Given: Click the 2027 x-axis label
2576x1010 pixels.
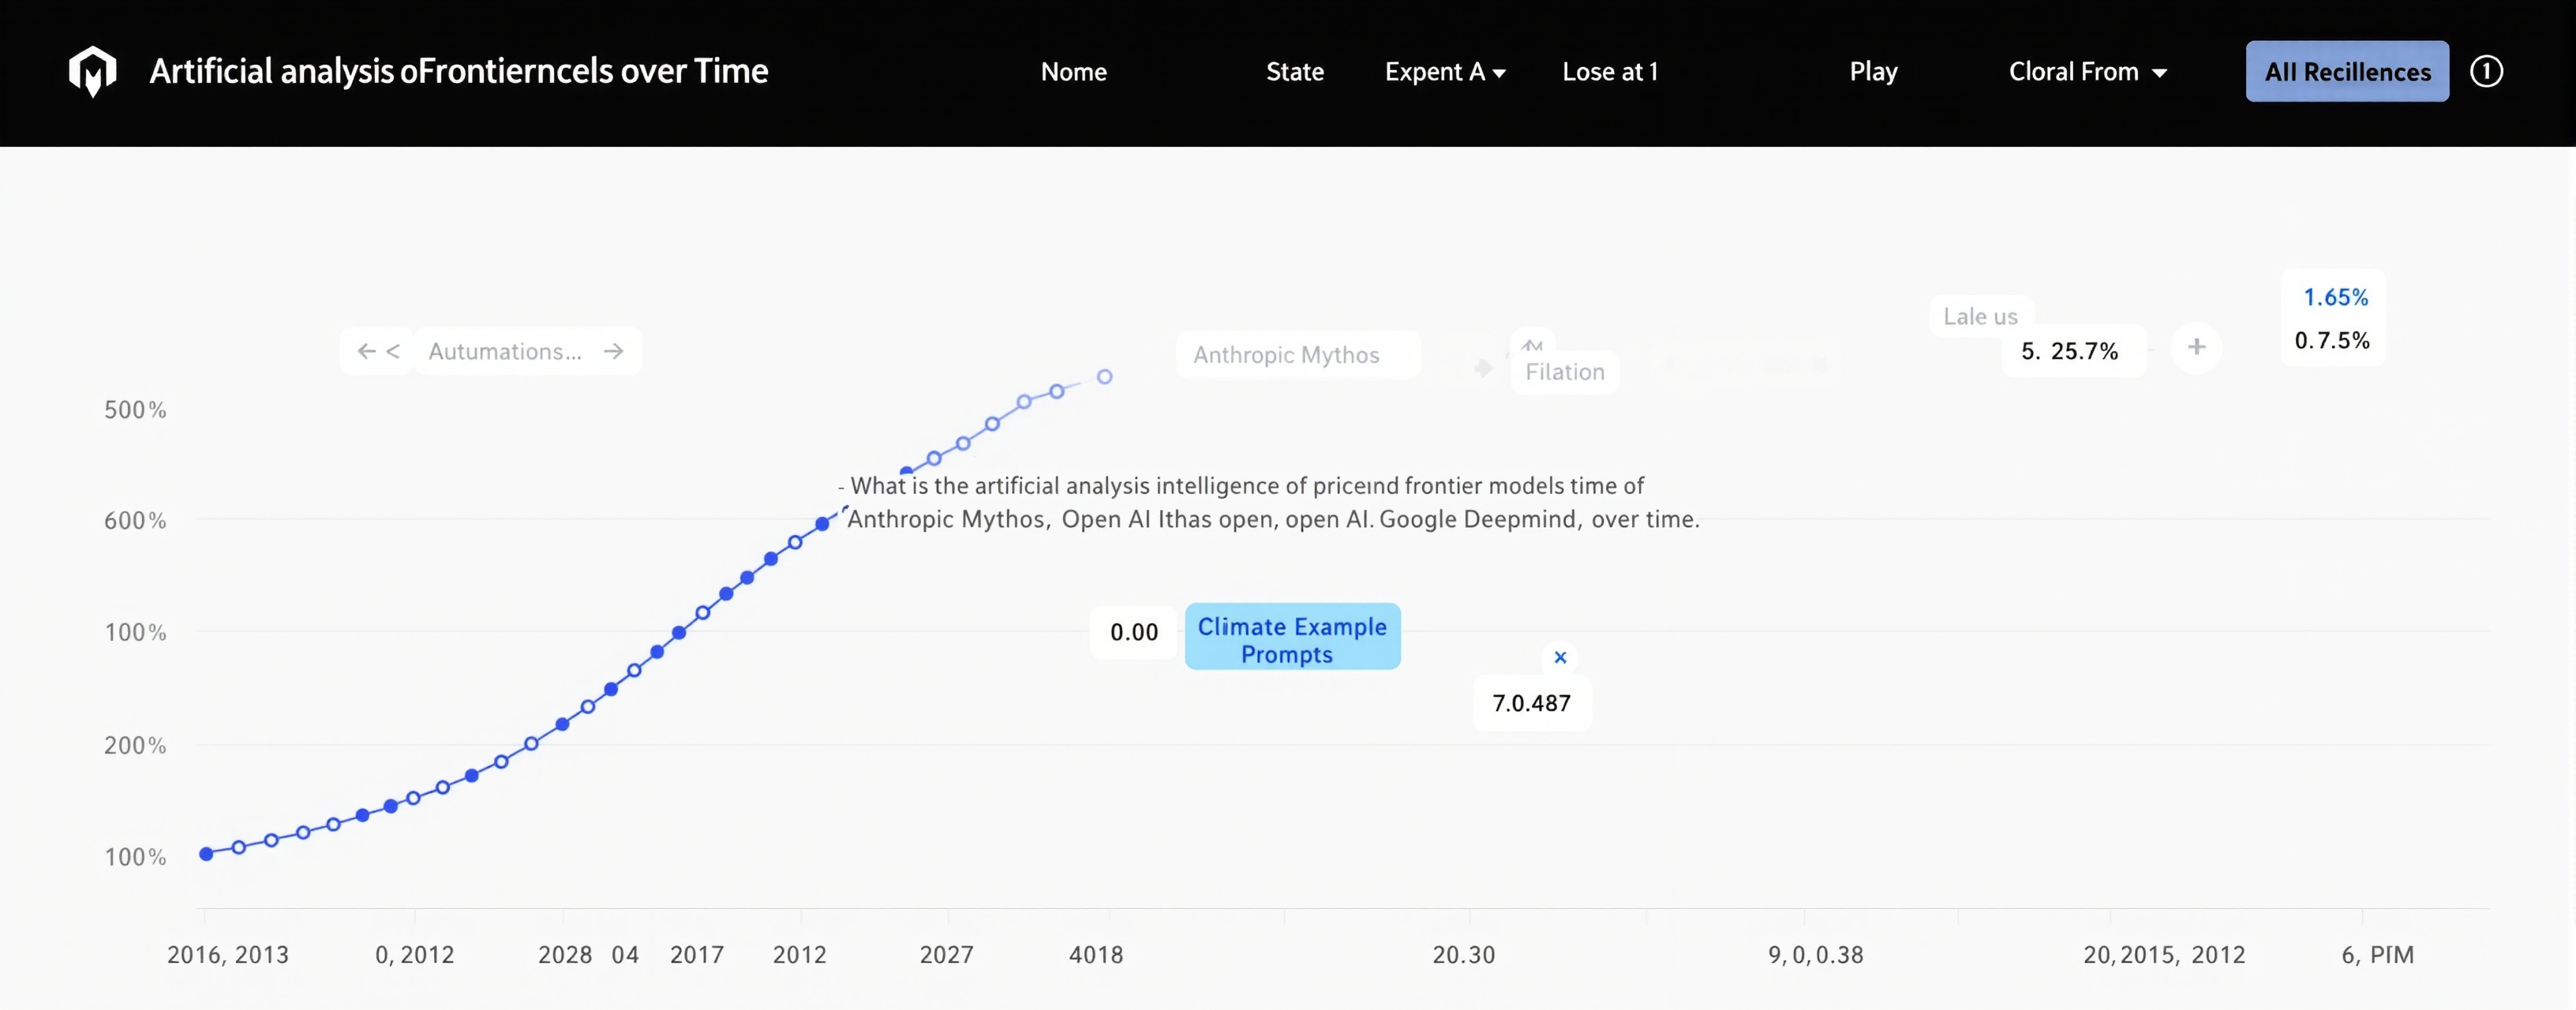Looking at the screenshot, I should click(x=946, y=955).
